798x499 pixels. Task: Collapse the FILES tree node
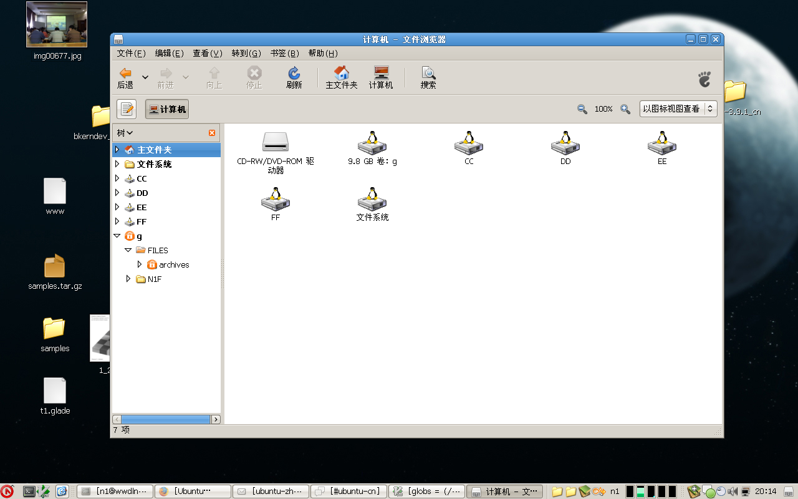point(128,250)
